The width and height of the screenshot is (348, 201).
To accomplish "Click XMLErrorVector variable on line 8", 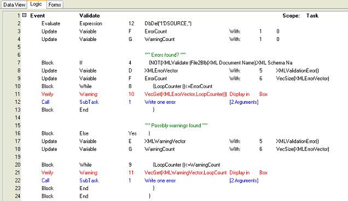I will click(x=161, y=70).
